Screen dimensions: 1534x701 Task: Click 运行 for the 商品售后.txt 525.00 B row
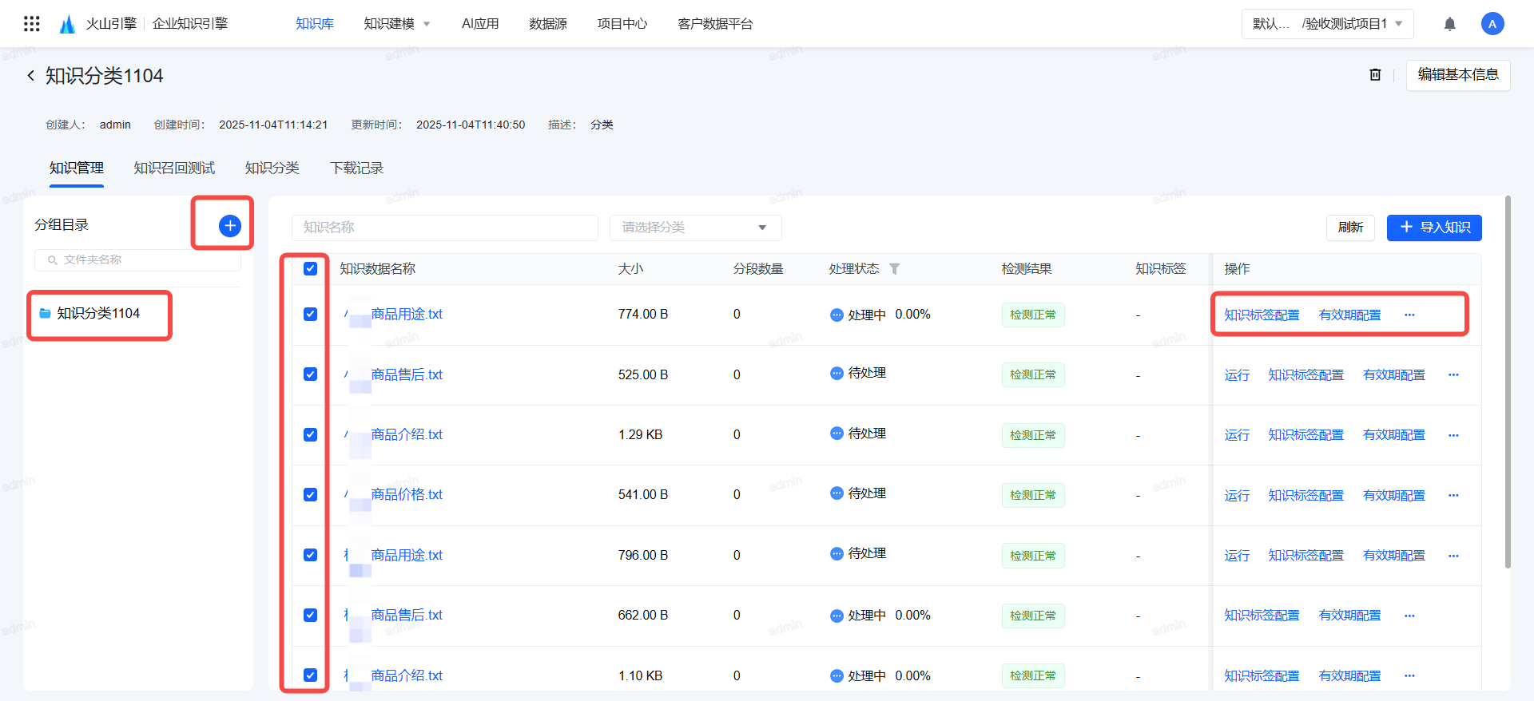click(x=1236, y=375)
